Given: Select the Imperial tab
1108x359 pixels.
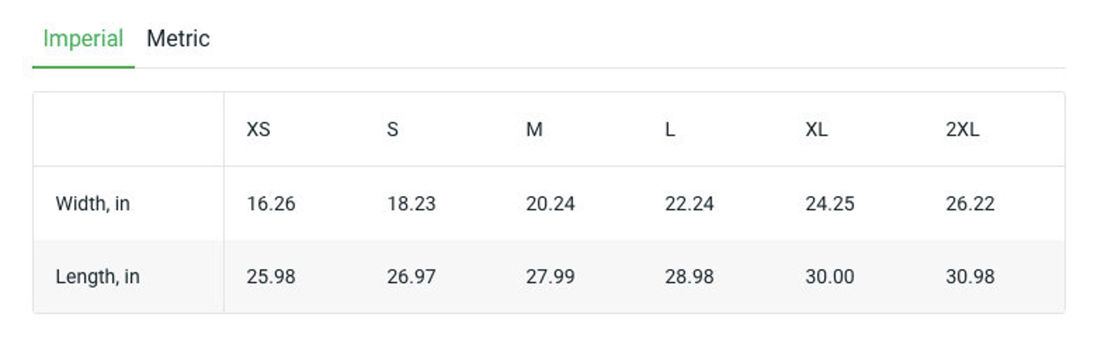Looking at the screenshot, I should pos(83,38).
